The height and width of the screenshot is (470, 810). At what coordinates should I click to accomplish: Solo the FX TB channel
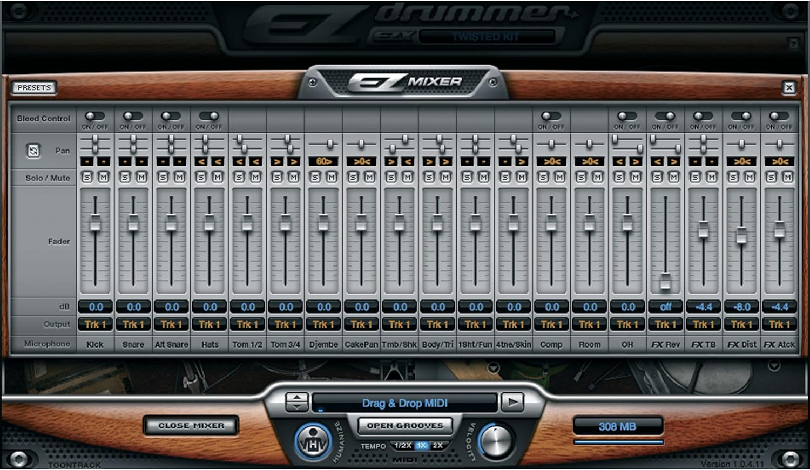tap(696, 177)
